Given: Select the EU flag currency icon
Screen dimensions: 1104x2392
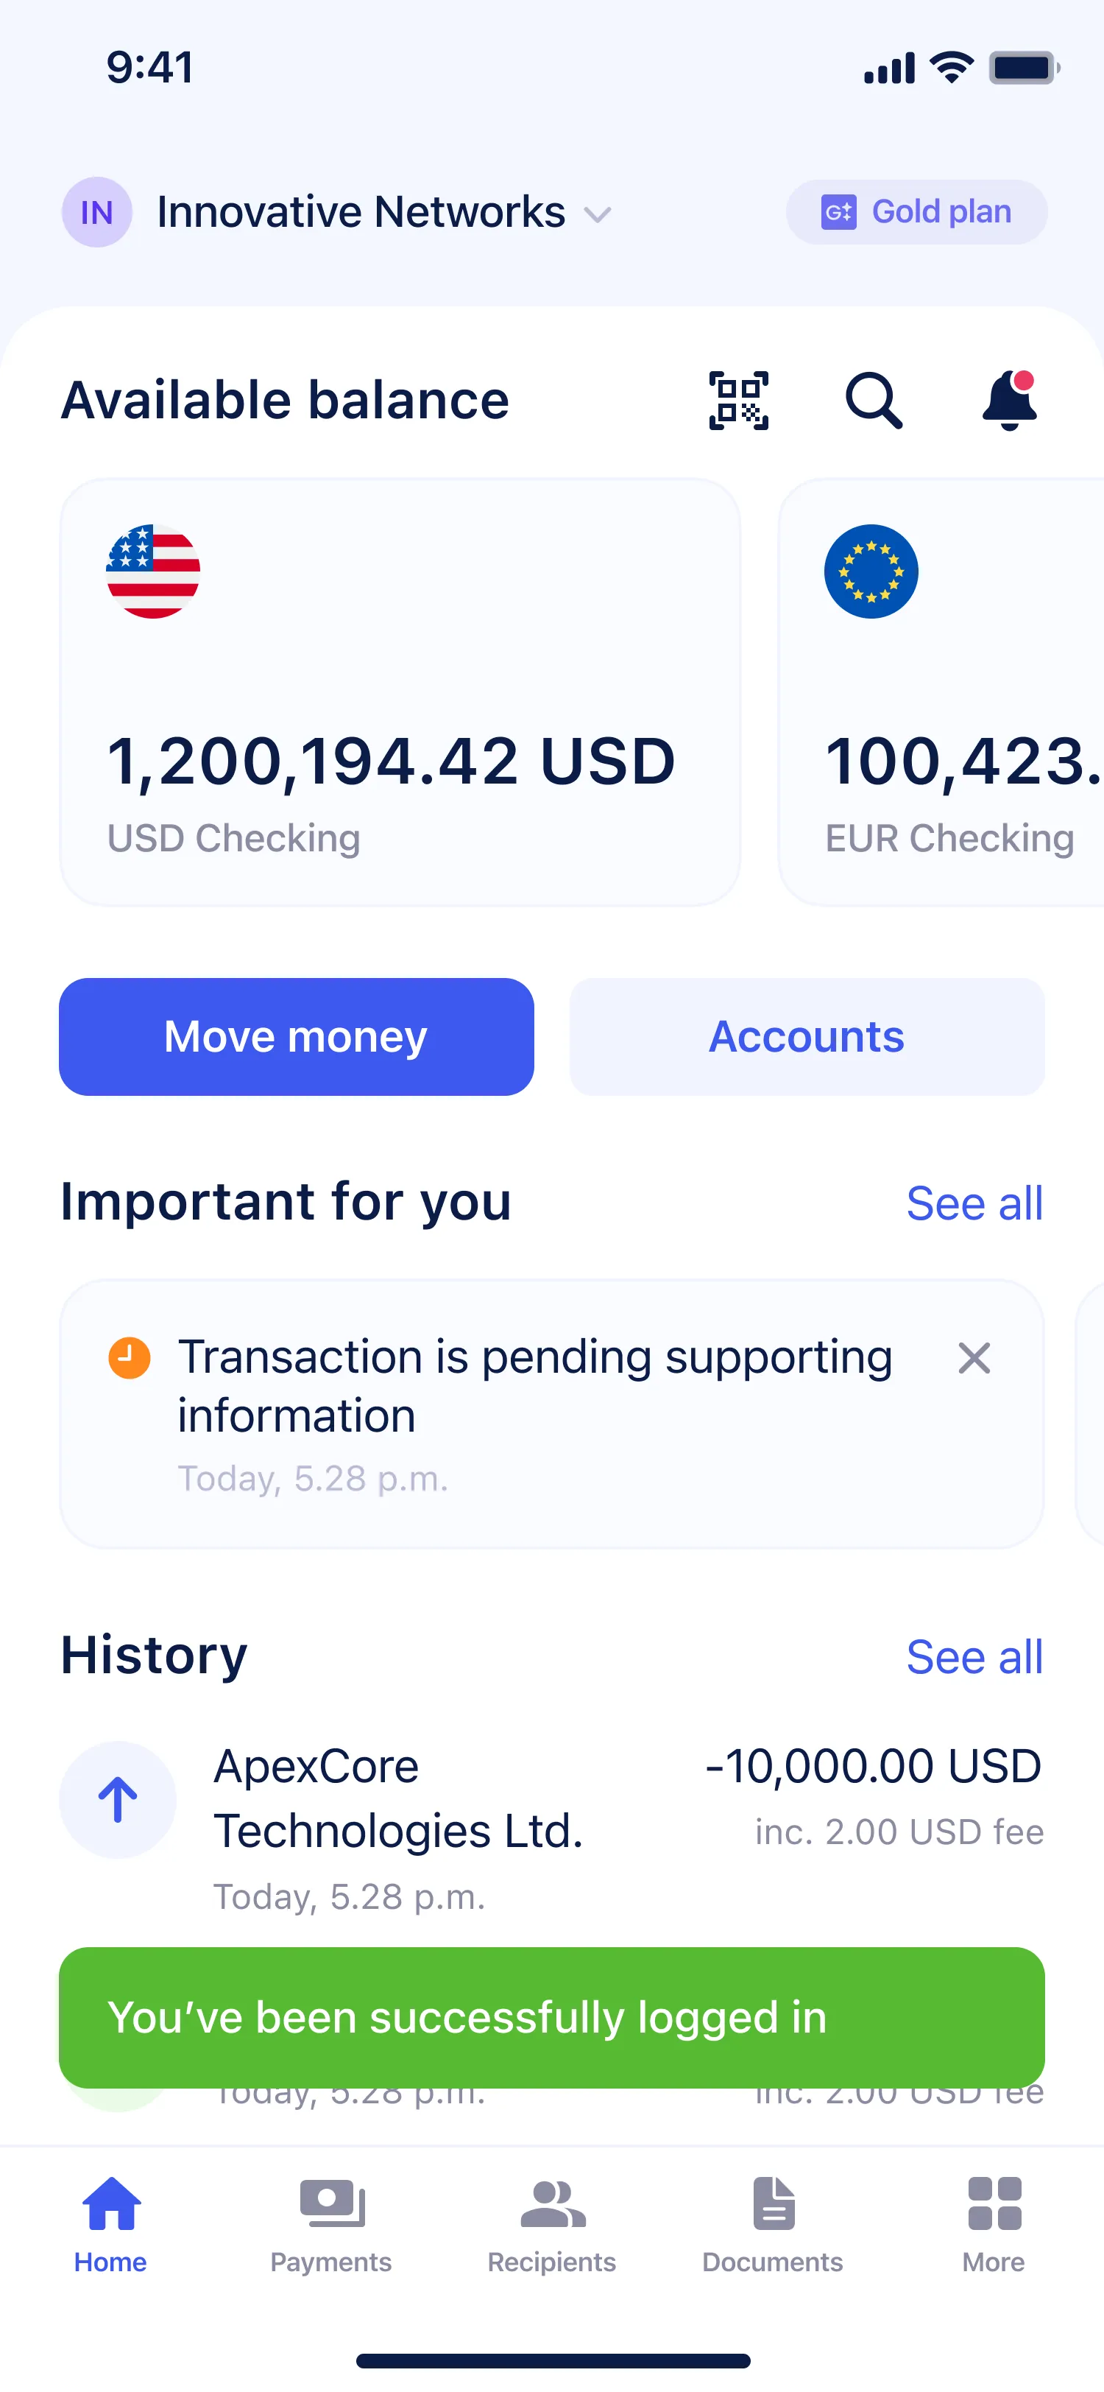Looking at the screenshot, I should 871,571.
